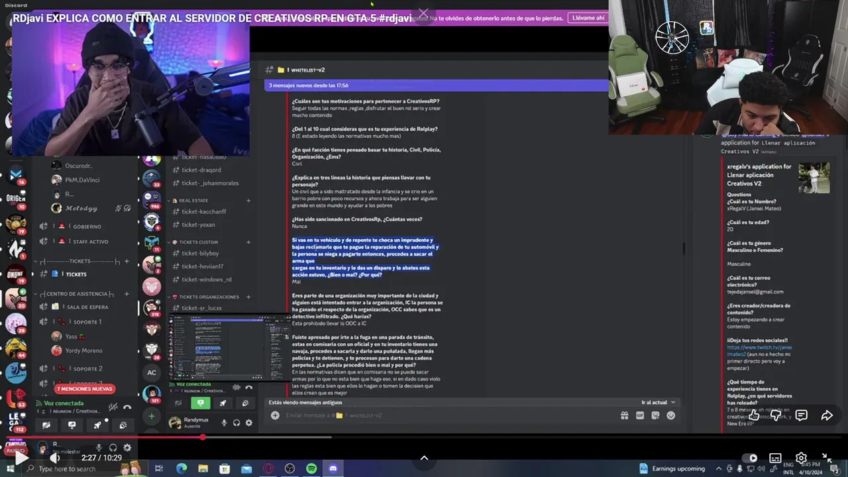The width and height of the screenshot is (848, 477).
Task: Share screen from left voice panel
Action: pos(72,425)
